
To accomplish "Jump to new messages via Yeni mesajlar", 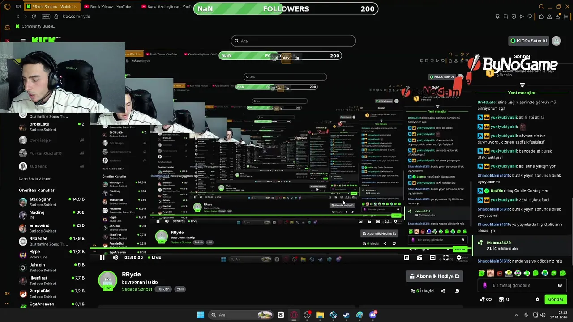I will [522, 93].
